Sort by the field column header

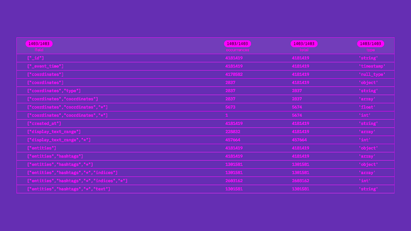[x=39, y=50]
